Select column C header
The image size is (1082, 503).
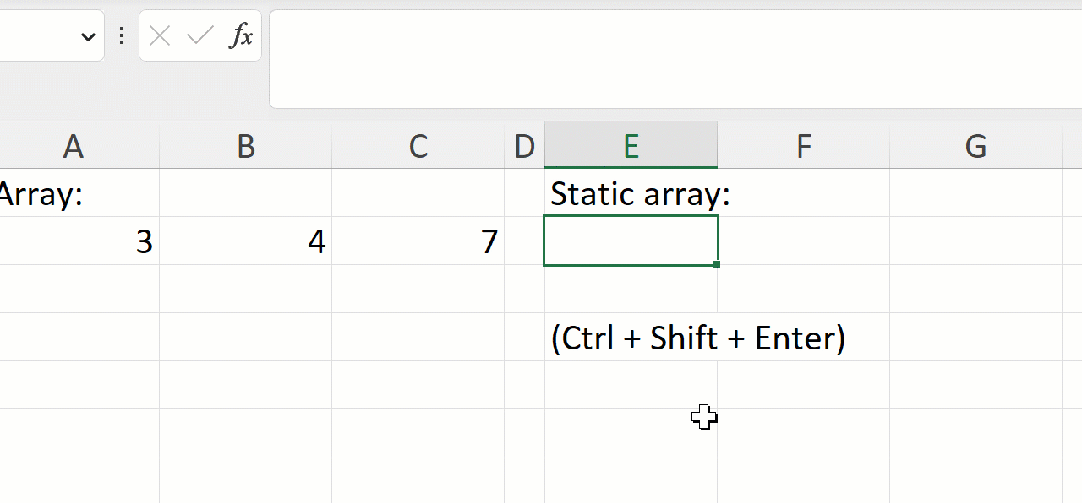pyautogui.click(x=418, y=147)
